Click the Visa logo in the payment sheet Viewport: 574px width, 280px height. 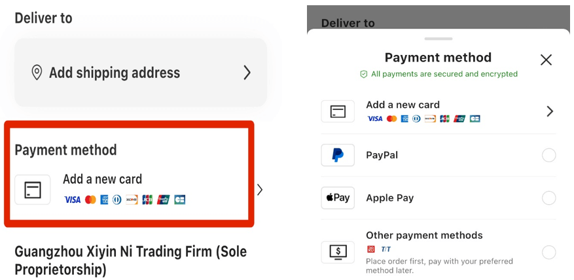(374, 118)
